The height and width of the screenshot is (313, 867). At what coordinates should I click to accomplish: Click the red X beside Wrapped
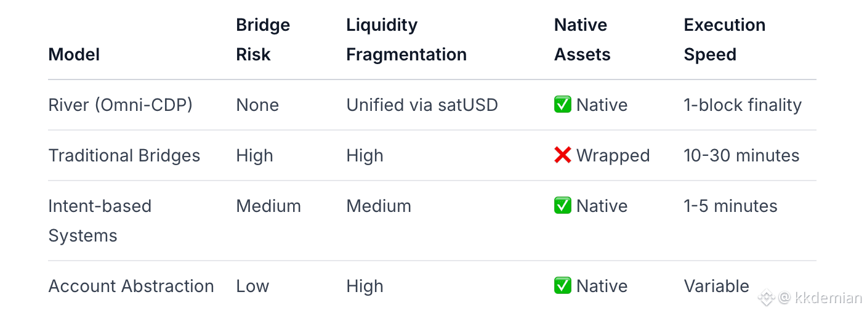click(x=563, y=155)
